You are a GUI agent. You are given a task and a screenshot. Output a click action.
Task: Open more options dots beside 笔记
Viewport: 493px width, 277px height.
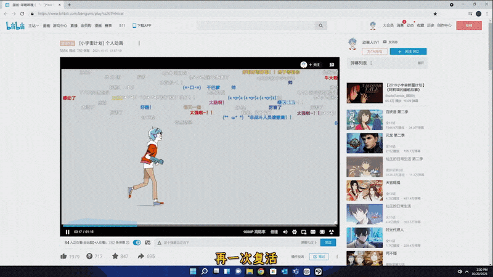337,257
